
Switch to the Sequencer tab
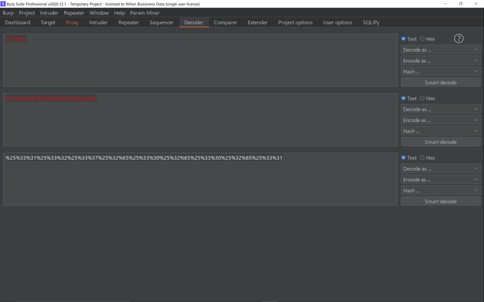(161, 23)
